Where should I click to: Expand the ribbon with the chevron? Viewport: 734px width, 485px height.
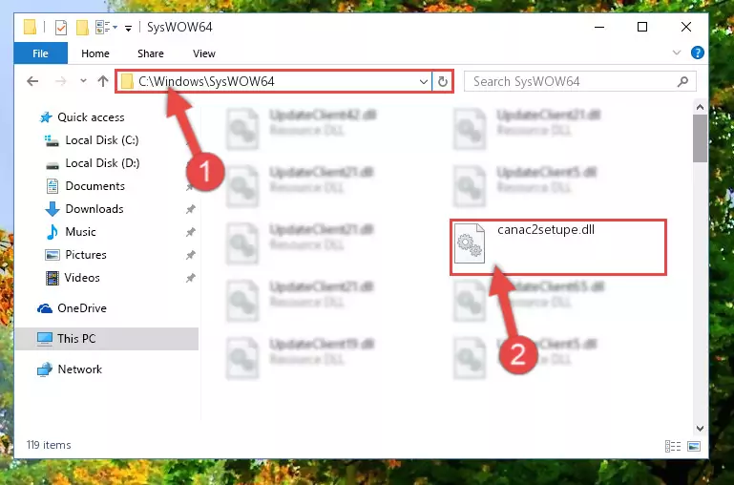pos(677,53)
